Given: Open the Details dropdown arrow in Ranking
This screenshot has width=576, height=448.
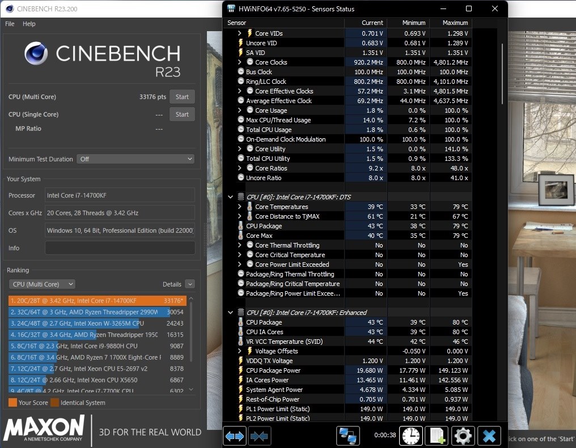Looking at the screenshot, I should [x=190, y=284].
